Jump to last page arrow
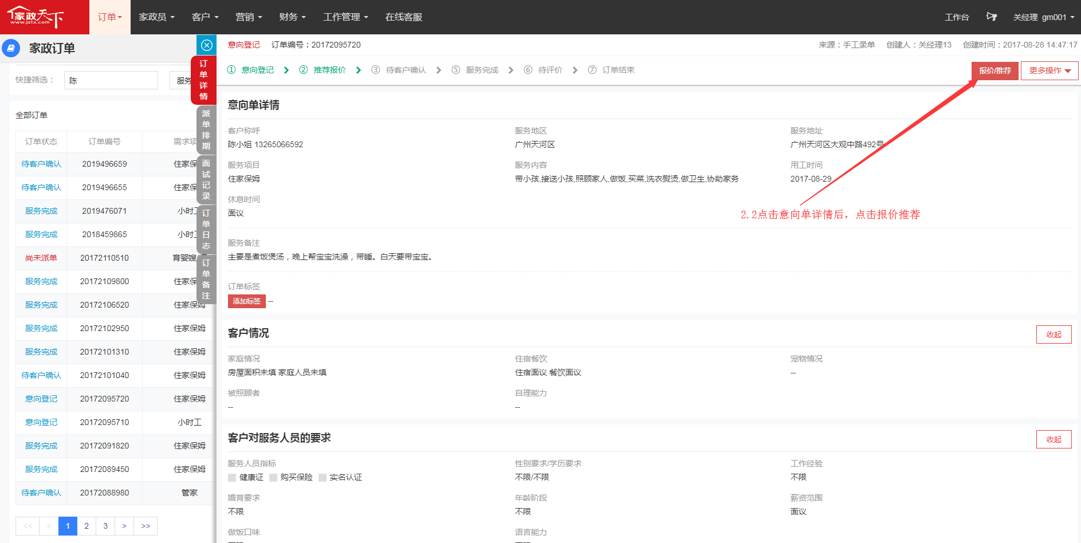Screen dimensions: 1081x543 [146, 526]
